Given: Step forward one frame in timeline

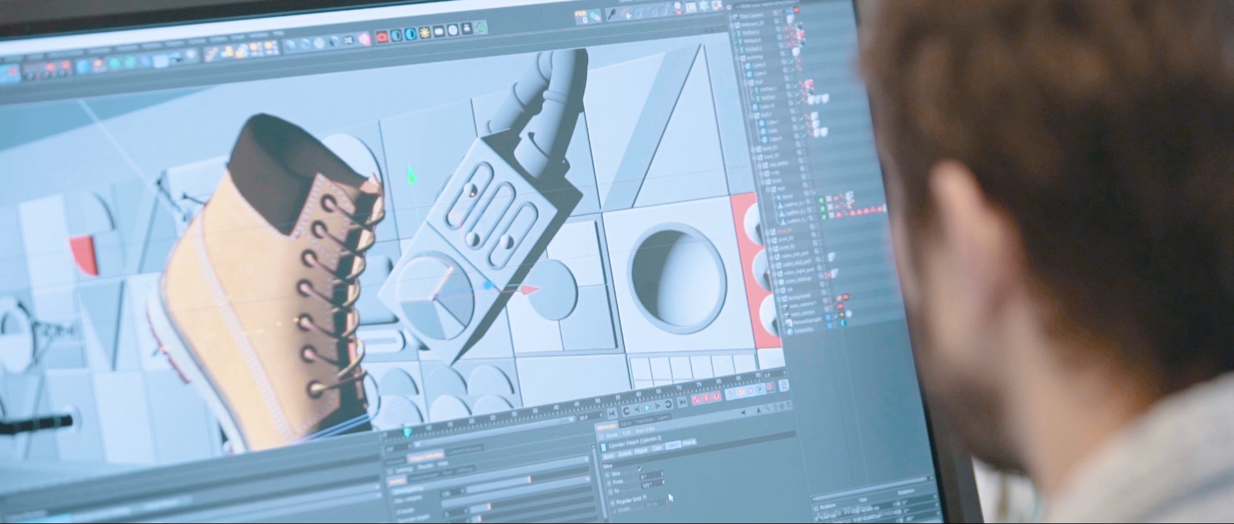Looking at the screenshot, I should point(657,406).
